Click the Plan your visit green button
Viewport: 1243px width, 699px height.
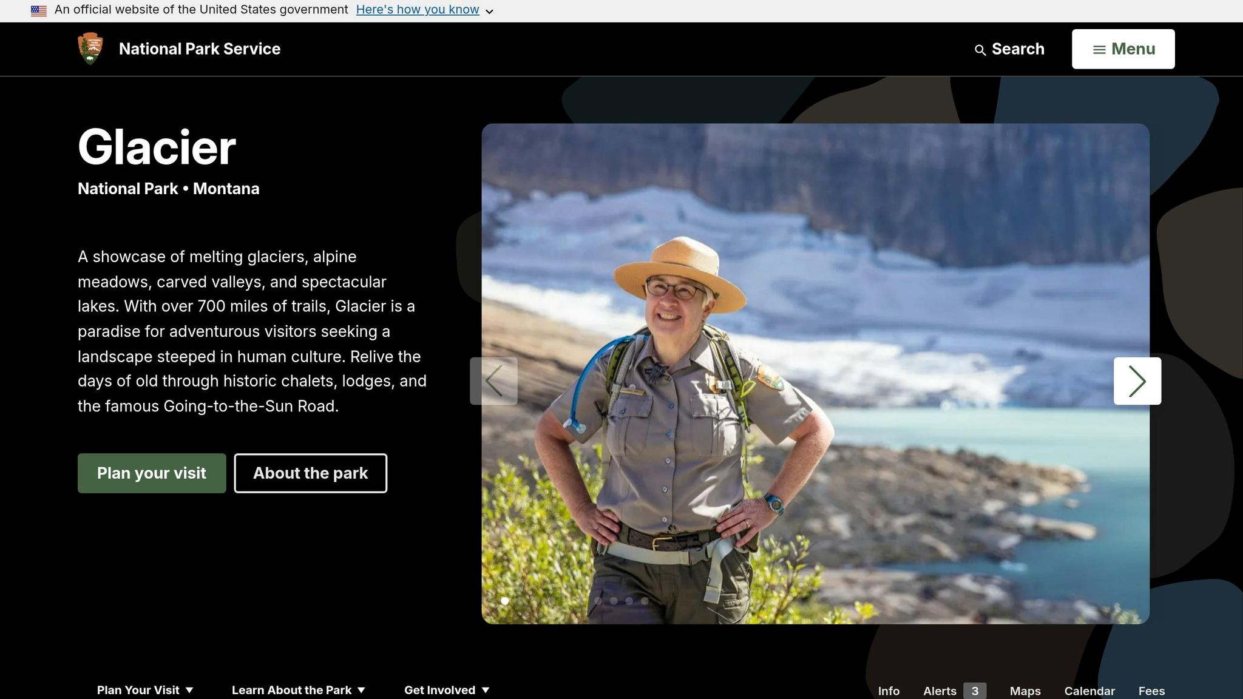[x=152, y=473]
